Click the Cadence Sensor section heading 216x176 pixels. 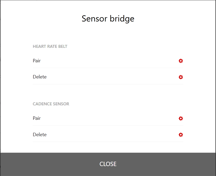(51, 104)
